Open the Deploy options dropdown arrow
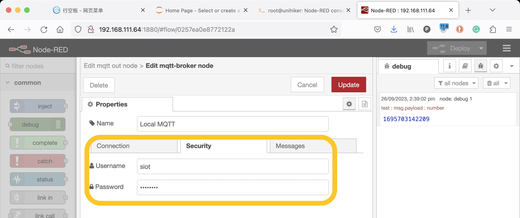Image resolution: width=520 pixels, height=218 pixels. pos(481,48)
